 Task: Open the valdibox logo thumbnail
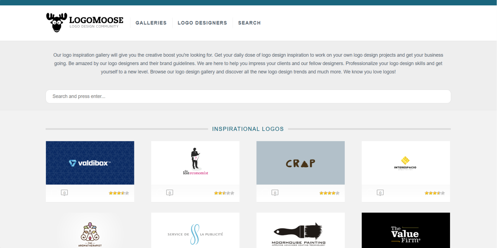(x=90, y=163)
